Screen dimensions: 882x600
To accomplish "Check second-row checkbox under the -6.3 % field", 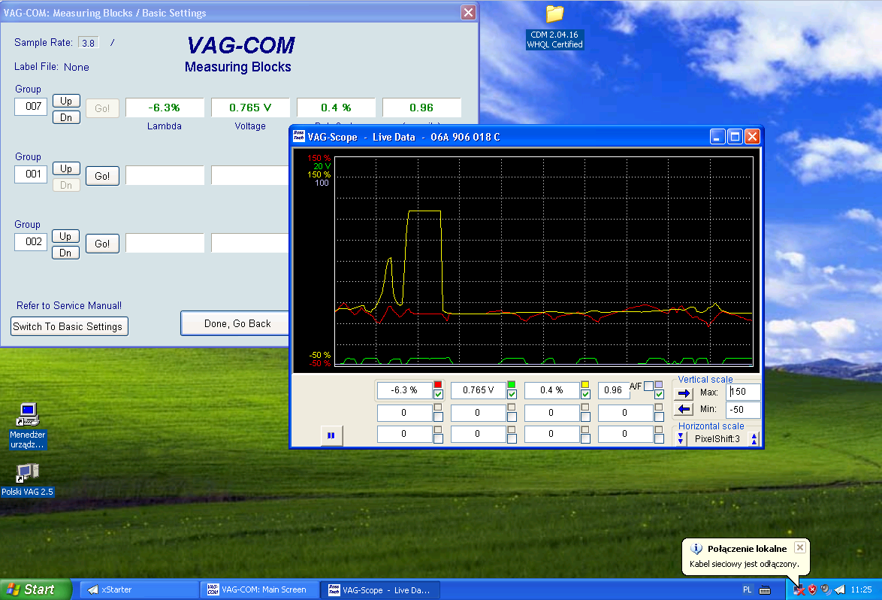I will [x=438, y=417].
